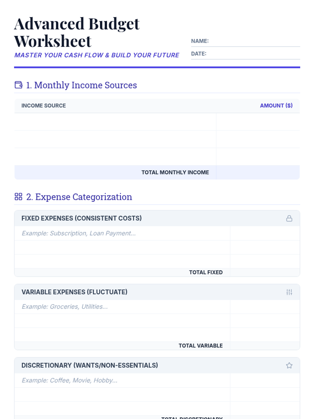Click the fixed expense example row field
314x419 pixels.
pos(122,233)
